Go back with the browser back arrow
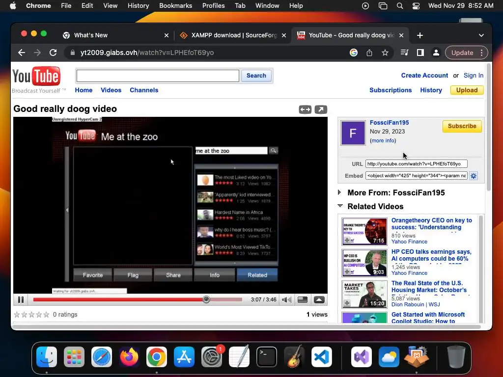 click(x=22, y=53)
